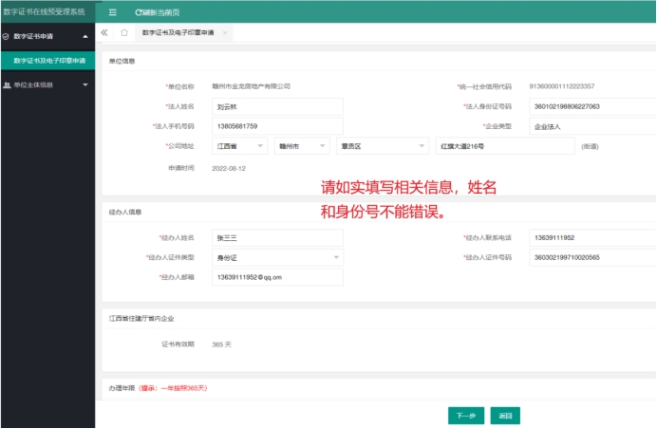The height and width of the screenshot is (429, 657).
Task: Toggle the hamburger sidebar menu icon
Action: [113, 12]
